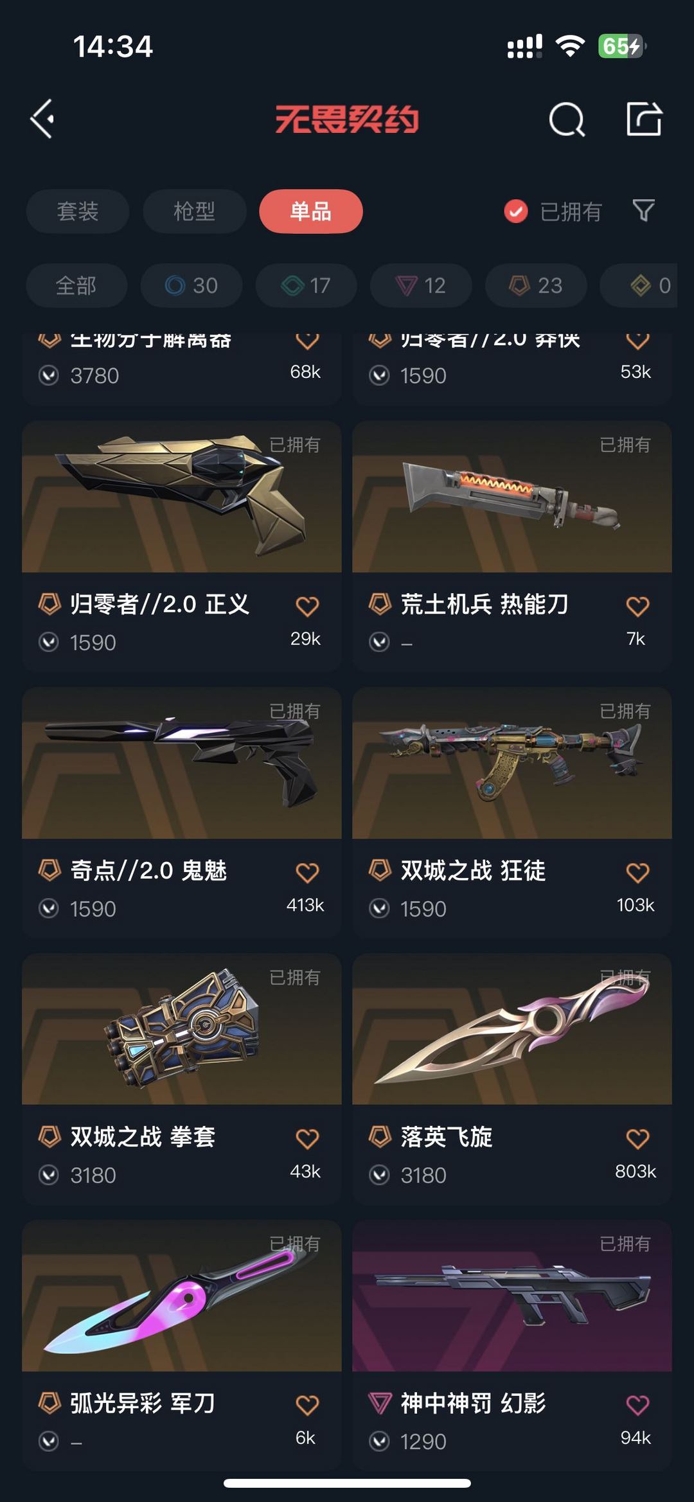Screen dimensions: 694x1502
Task: Tap the back arrow icon
Action: coord(42,119)
